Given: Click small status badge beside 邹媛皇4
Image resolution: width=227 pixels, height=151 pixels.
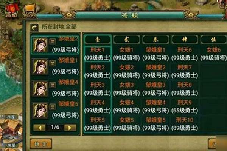Looking at the screenshot, I should (53, 85).
